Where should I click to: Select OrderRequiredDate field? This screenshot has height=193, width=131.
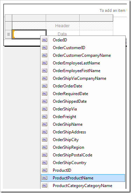tap(83, 94)
